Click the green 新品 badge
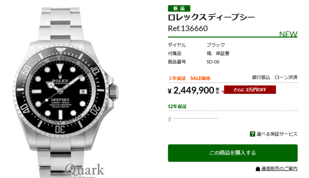The width and height of the screenshot is (309, 178). (x=179, y=8)
